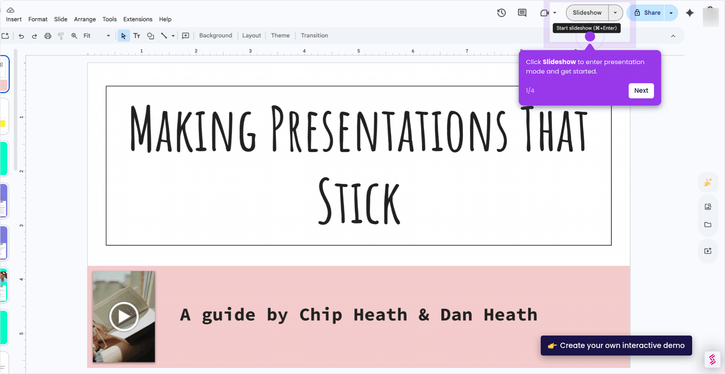Click the cloud document status icon
725x374 pixels.
tap(11, 10)
